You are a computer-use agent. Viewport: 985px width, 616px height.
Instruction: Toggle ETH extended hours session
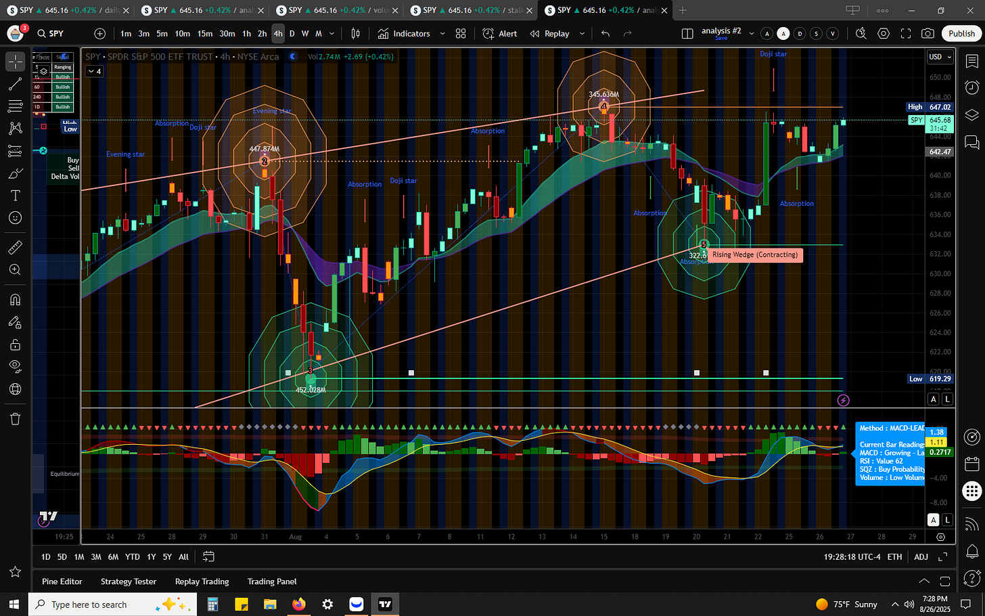[894, 557]
